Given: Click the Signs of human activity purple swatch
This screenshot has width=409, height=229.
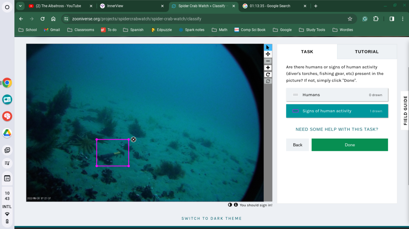Looking at the screenshot, I should coord(296,111).
